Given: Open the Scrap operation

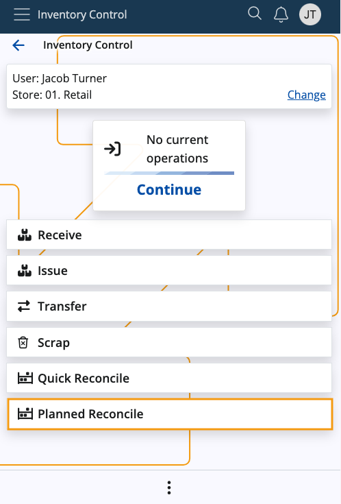Looking at the screenshot, I should tap(169, 342).
